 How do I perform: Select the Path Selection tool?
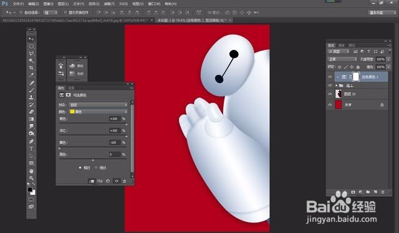point(31,156)
